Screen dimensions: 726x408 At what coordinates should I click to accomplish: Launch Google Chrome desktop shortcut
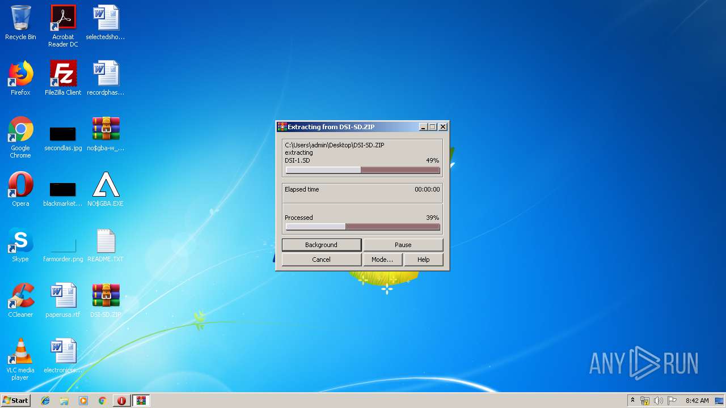click(20, 138)
